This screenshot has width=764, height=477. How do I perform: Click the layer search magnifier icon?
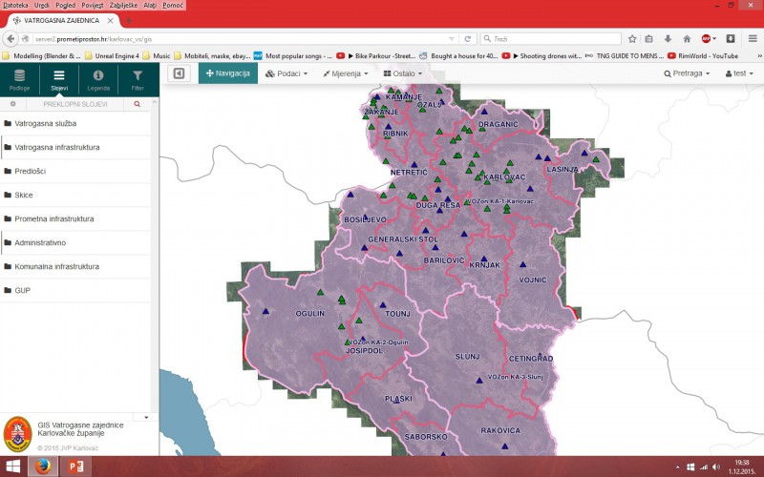point(137,103)
